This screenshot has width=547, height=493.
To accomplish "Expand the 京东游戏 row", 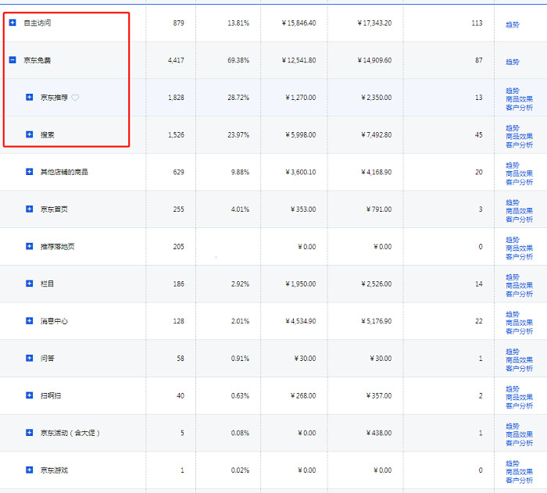I will (x=29, y=470).
